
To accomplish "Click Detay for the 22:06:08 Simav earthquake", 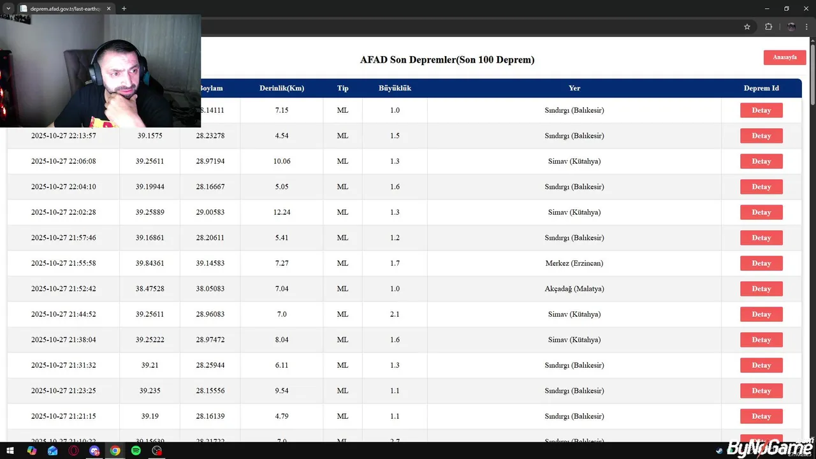I will tap(761, 161).
